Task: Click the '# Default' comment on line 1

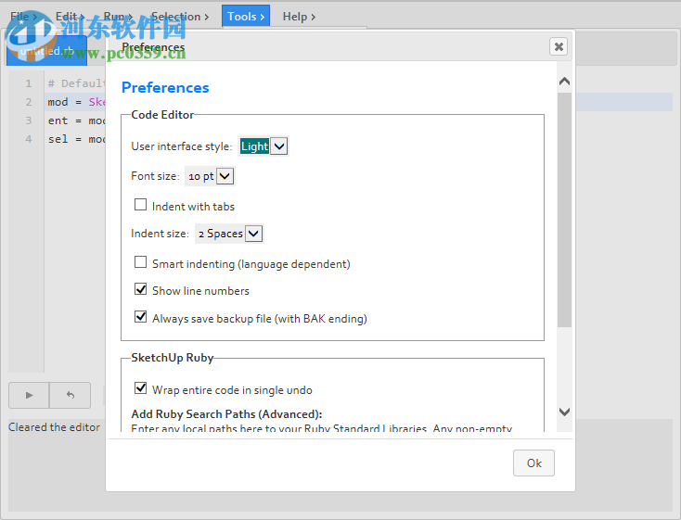Action: click(76, 83)
